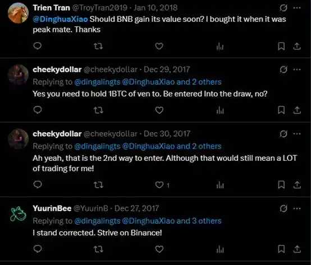Like Trien Tran's BNB tweet
311x265 pixels.
159,46
